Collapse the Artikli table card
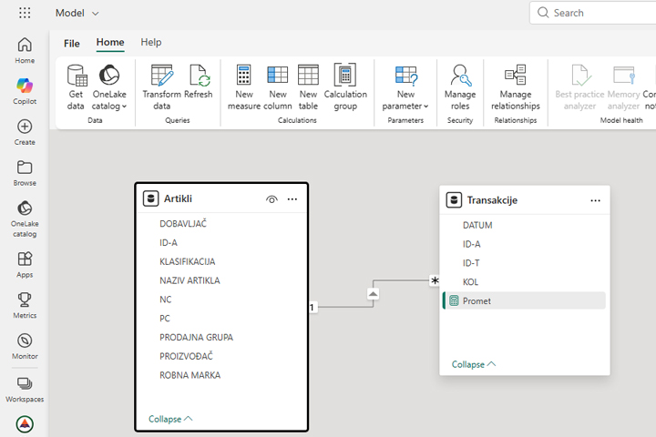Screen dimensions: 656x437 tap(170, 419)
